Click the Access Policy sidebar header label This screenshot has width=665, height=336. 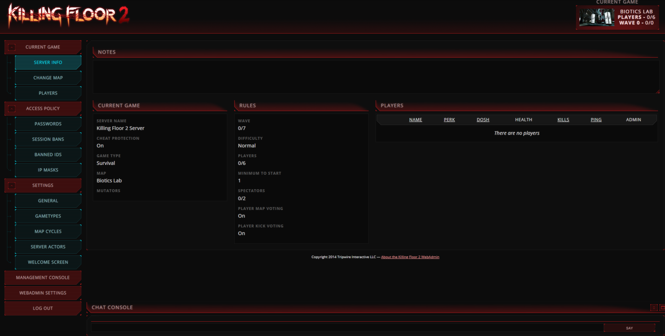click(43, 109)
